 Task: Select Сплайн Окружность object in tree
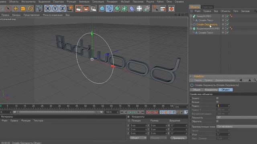point(207,24)
